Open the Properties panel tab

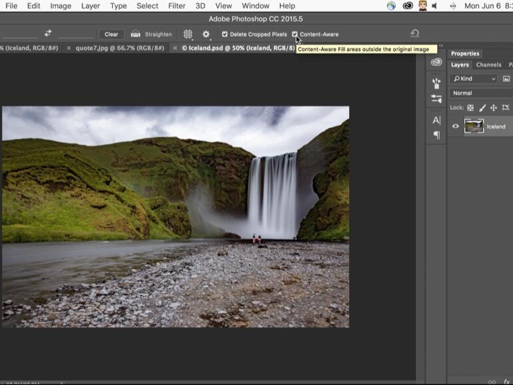tap(465, 53)
